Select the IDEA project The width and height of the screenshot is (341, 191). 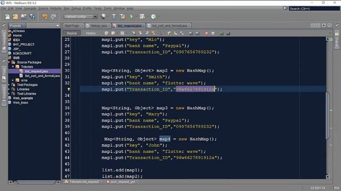click(17, 40)
